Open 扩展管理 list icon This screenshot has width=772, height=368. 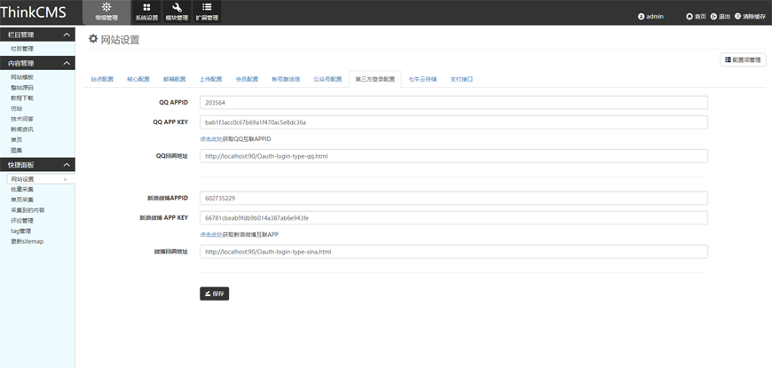point(207,12)
